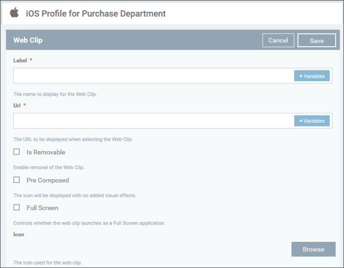Tick the Pre Composed checkbox
344x268 pixels.
point(17,180)
